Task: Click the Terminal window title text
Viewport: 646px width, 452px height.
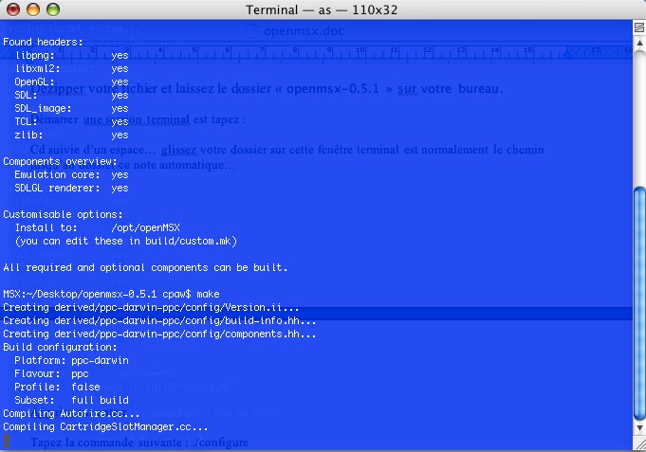Action: coord(322,9)
